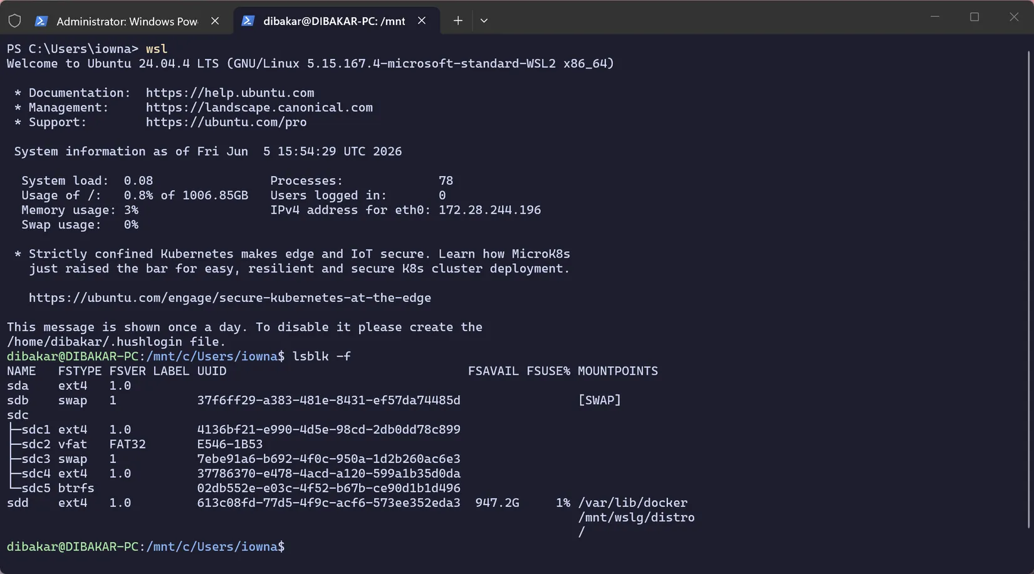Click the 947.2G available space value
1034x574 pixels.
click(497, 503)
